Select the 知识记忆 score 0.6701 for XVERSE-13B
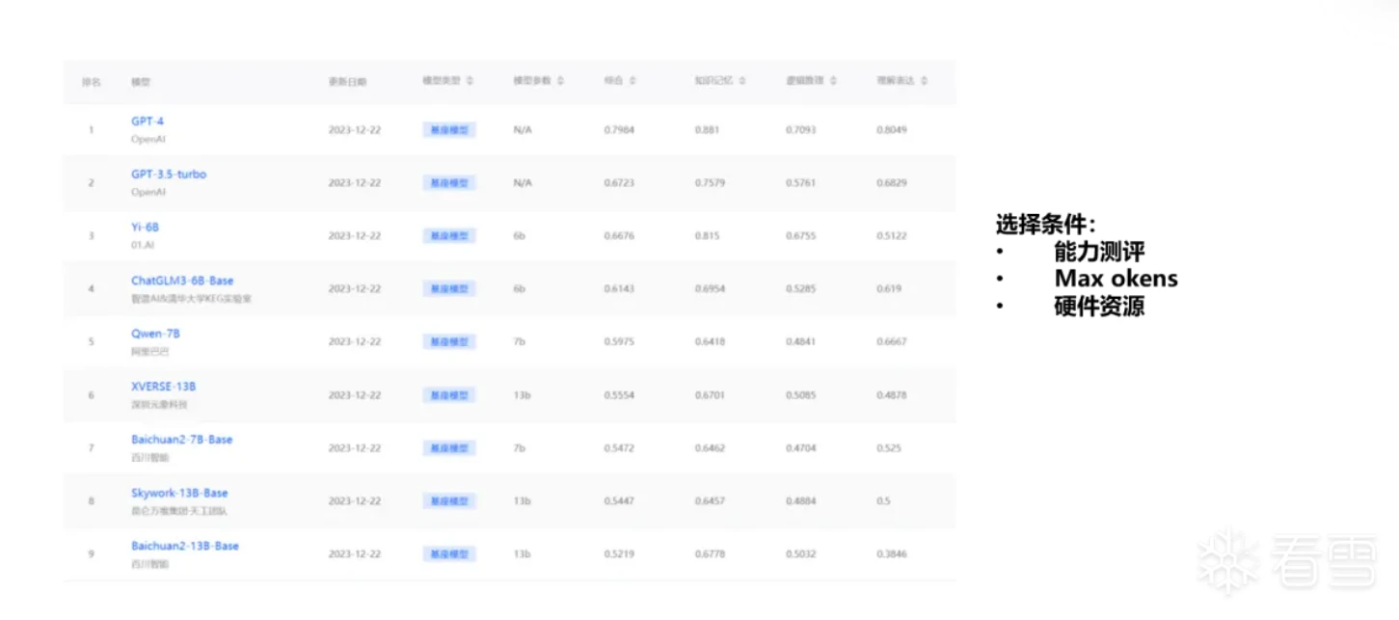 pyautogui.click(x=710, y=394)
